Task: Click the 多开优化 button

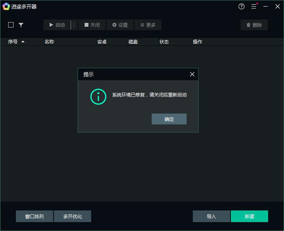Action: click(72, 216)
